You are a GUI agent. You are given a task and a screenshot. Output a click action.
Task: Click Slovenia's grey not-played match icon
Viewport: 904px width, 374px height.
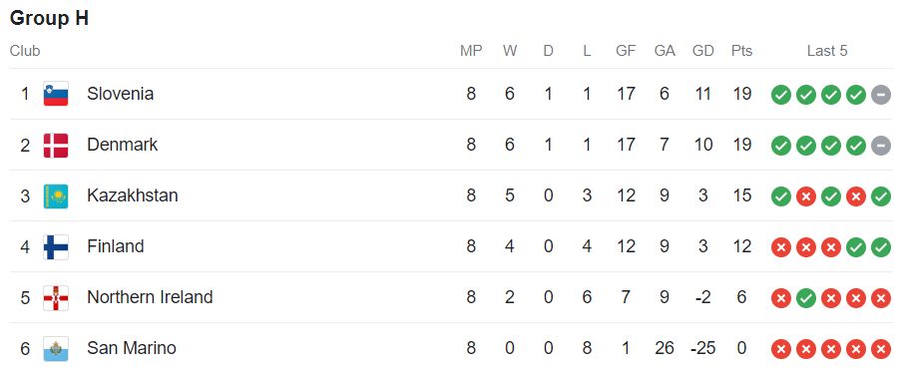[880, 94]
